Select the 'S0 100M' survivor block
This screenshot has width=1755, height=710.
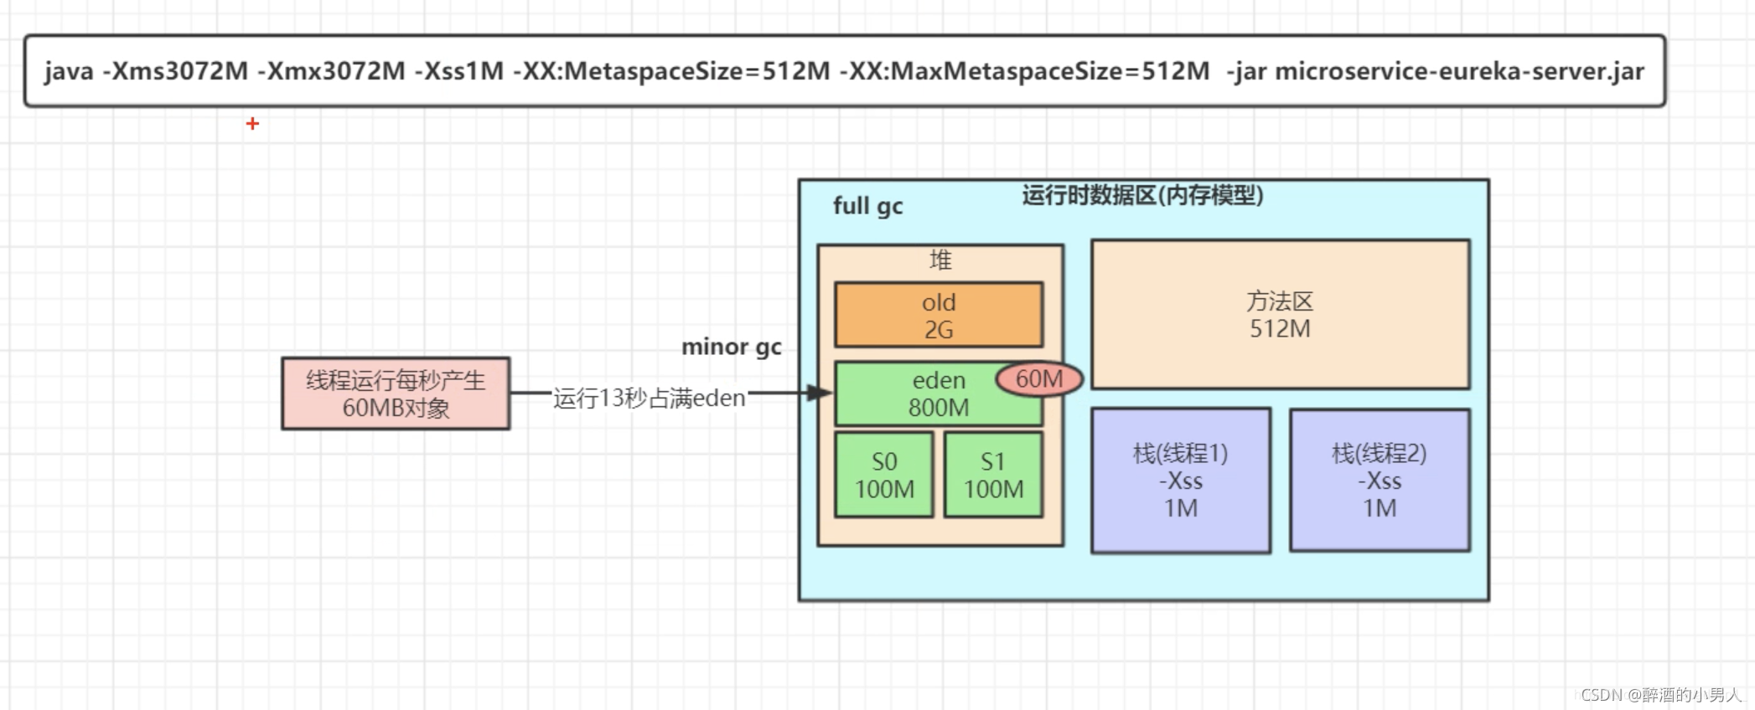[x=884, y=475]
